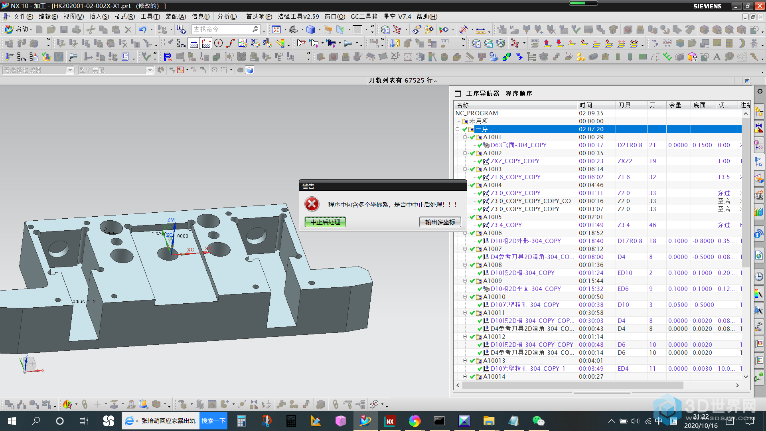Open the 首选项 menu
This screenshot has height=431, width=766.
(259, 16)
